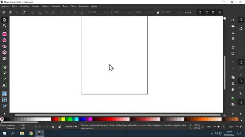
Task: Toggle the topmost snapping enable button
Action: pos(241,20)
